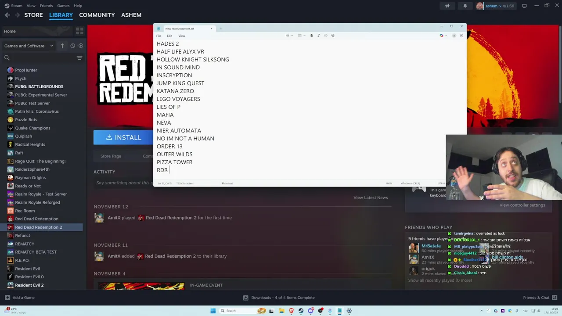
Task: Click the Rec Room game icon
Action: [10, 211]
